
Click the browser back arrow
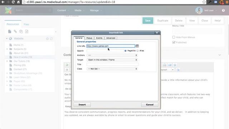tap(3, 2)
